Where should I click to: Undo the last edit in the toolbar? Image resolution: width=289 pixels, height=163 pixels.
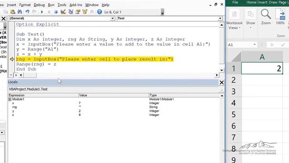(27, 12)
